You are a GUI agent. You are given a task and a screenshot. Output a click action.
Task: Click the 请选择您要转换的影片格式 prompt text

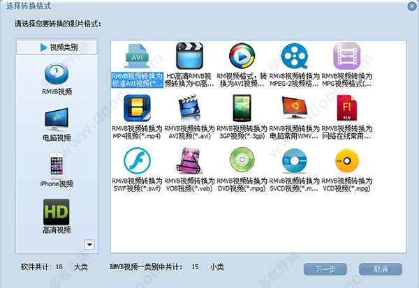(58, 24)
